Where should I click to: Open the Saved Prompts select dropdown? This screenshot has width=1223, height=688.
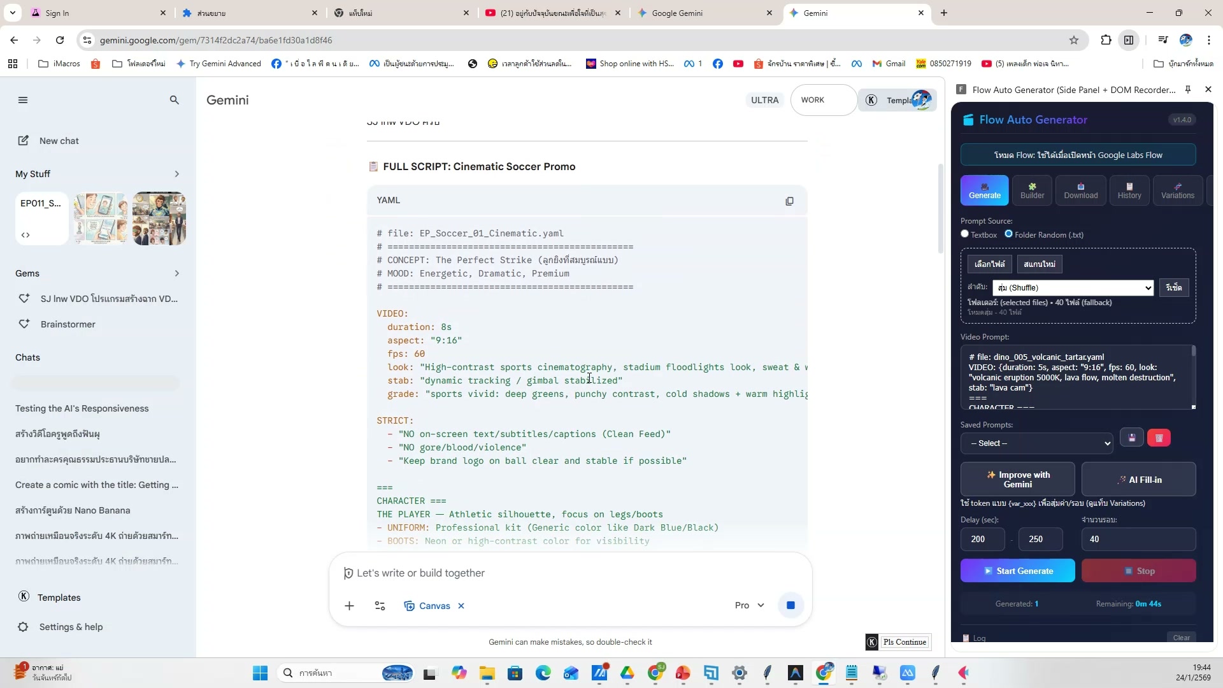coord(1036,443)
